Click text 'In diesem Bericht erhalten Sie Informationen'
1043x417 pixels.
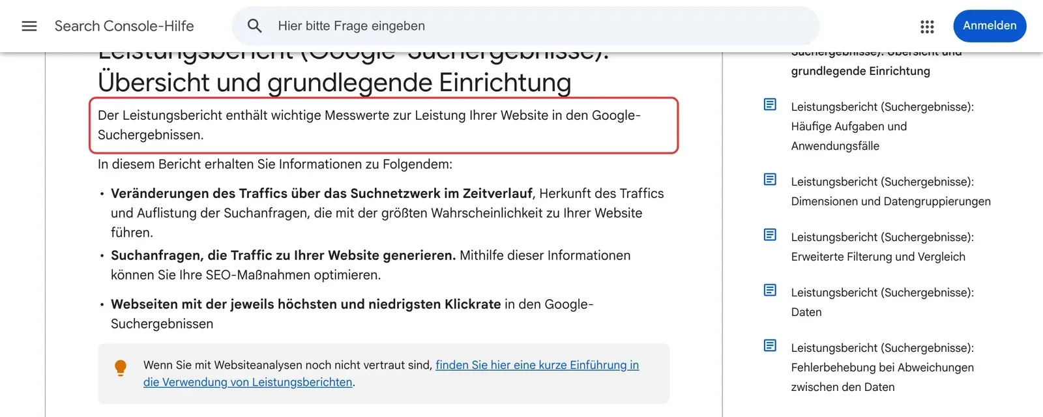point(275,164)
